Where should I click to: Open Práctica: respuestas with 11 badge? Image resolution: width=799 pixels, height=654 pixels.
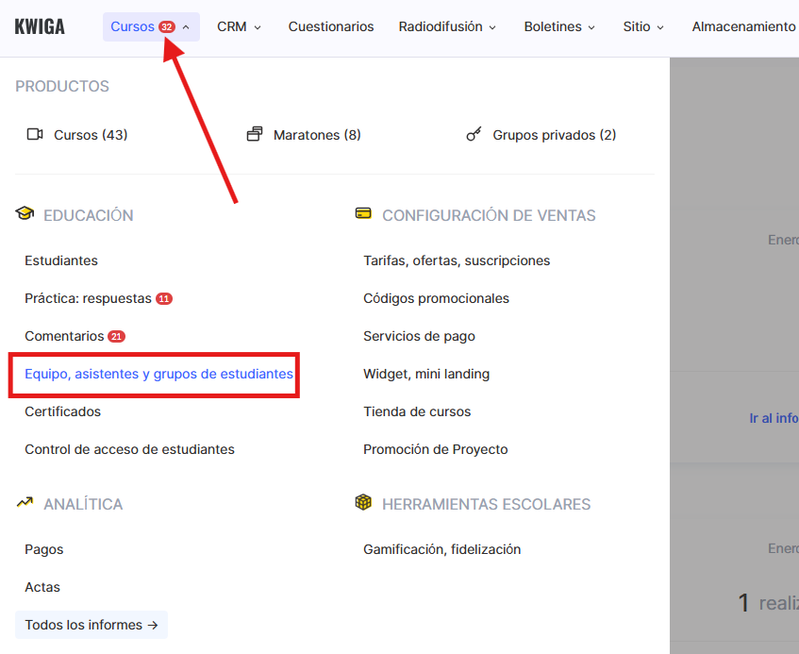pyautogui.click(x=89, y=298)
